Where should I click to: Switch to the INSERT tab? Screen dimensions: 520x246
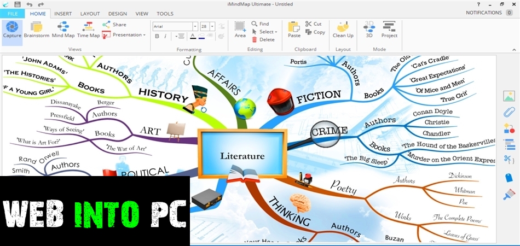click(x=63, y=14)
